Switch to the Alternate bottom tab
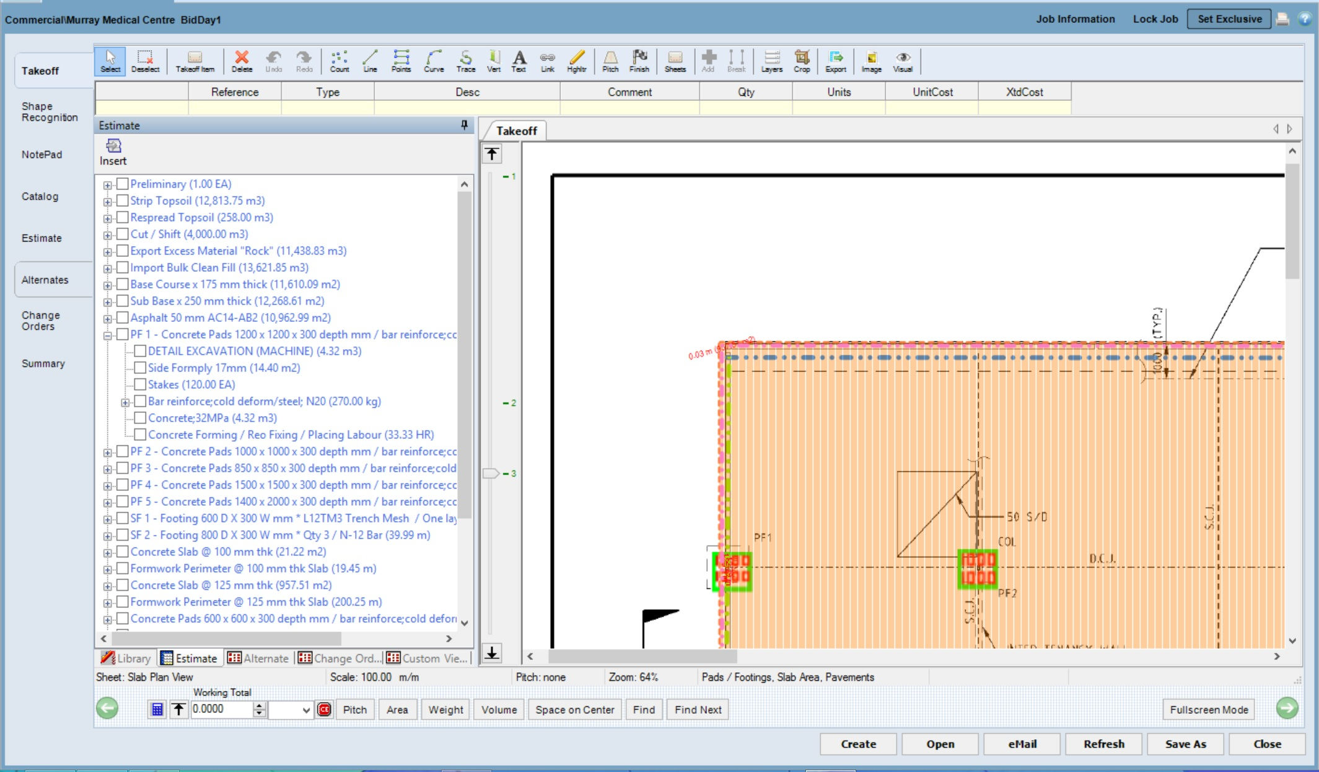This screenshot has height=772, width=1319. click(x=258, y=658)
